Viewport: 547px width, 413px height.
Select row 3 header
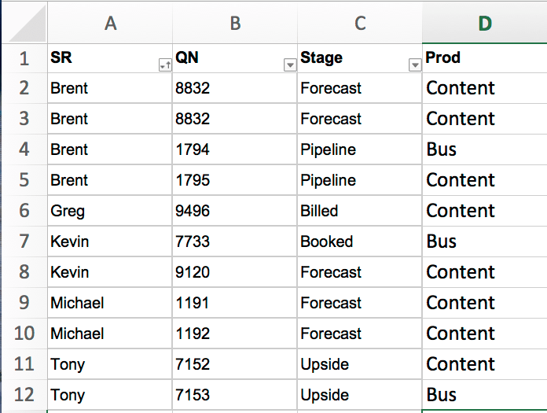[x=24, y=119]
